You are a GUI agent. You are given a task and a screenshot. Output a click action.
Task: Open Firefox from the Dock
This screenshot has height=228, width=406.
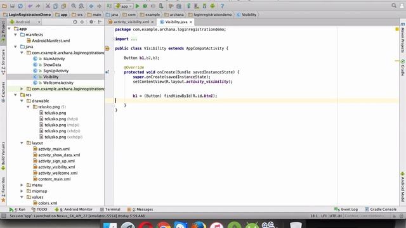click(199, 225)
